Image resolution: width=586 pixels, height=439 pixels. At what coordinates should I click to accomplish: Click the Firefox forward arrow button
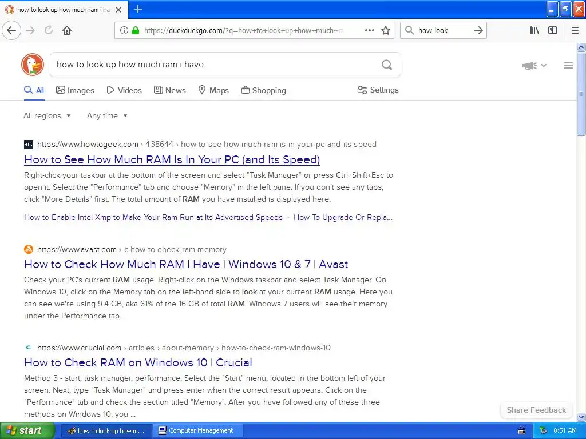[31, 30]
